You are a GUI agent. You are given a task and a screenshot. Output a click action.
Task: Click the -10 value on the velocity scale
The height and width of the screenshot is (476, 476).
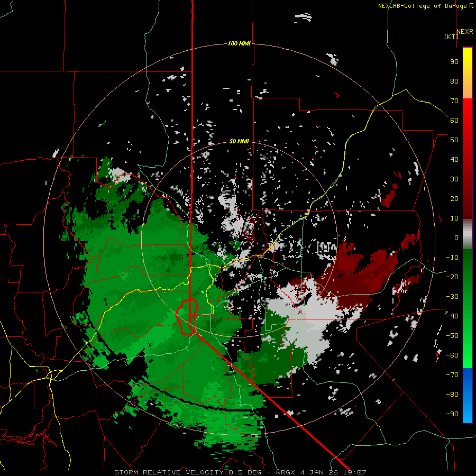[452, 258]
